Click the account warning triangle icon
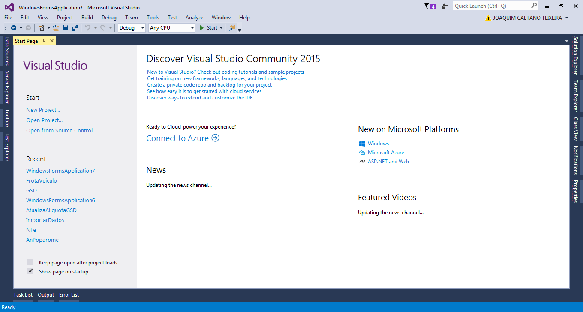The image size is (583, 312). (x=488, y=18)
